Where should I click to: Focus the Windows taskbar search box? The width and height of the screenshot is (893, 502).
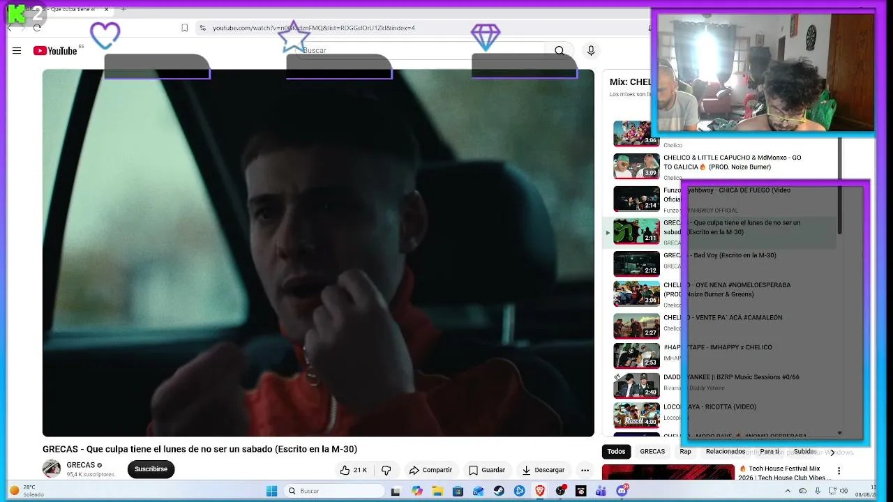pos(335,491)
